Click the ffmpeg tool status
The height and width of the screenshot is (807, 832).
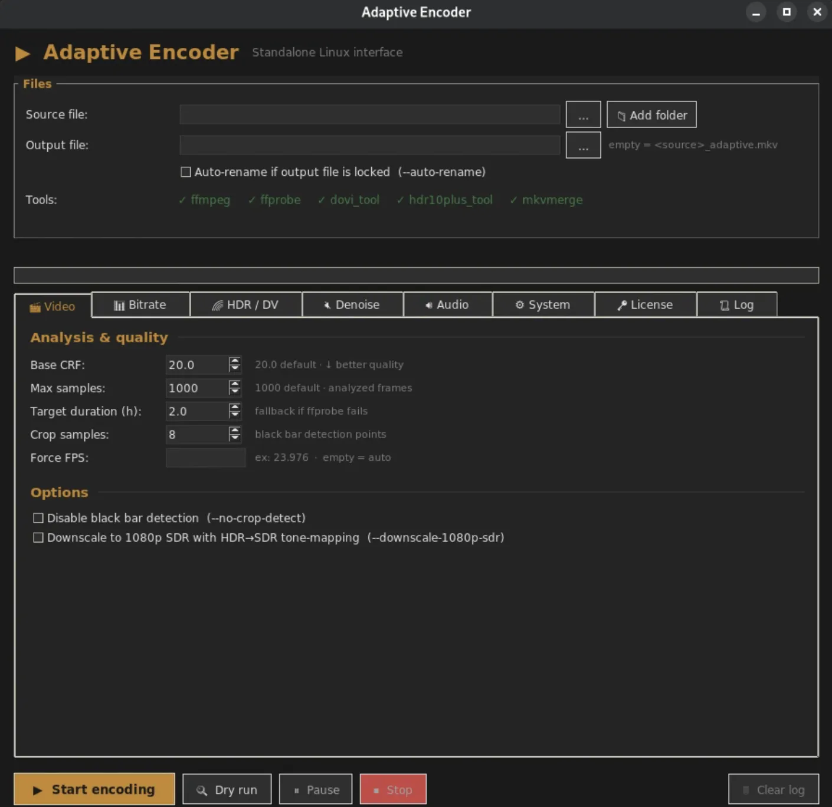pyautogui.click(x=204, y=200)
